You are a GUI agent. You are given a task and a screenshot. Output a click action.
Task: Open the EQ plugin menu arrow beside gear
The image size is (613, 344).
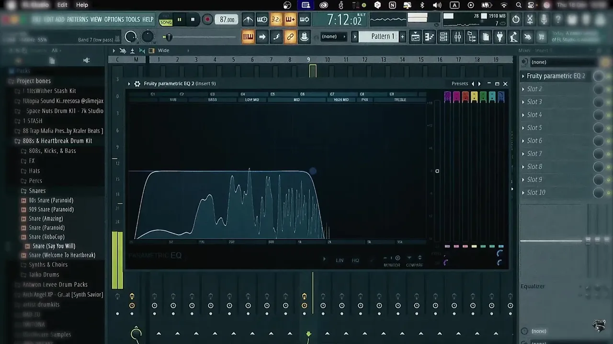129,84
